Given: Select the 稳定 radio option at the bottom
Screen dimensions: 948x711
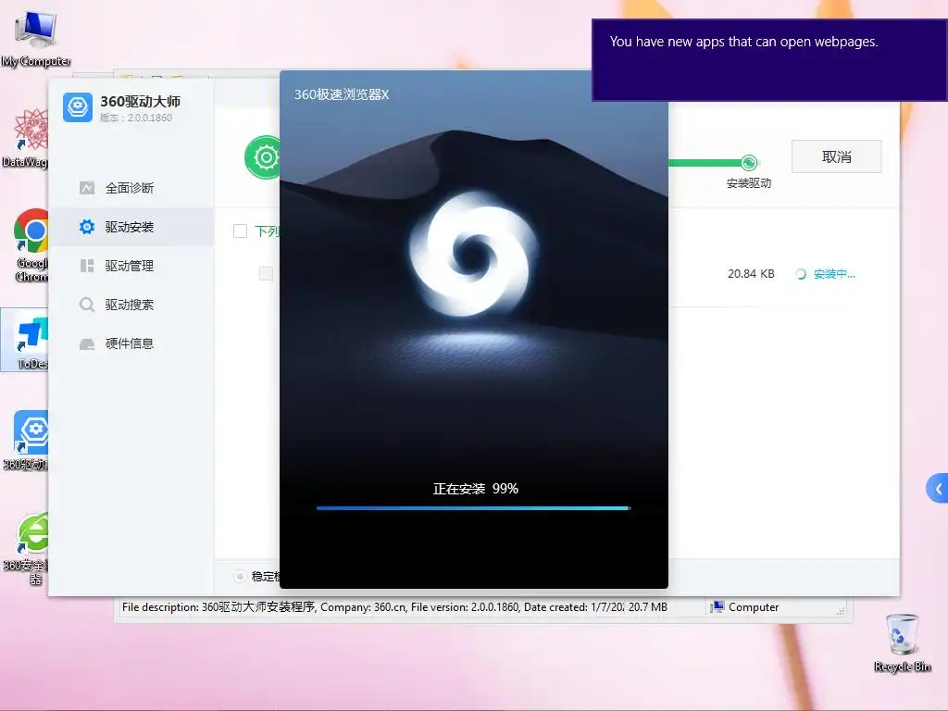Looking at the screenshot, I should 240,576.
